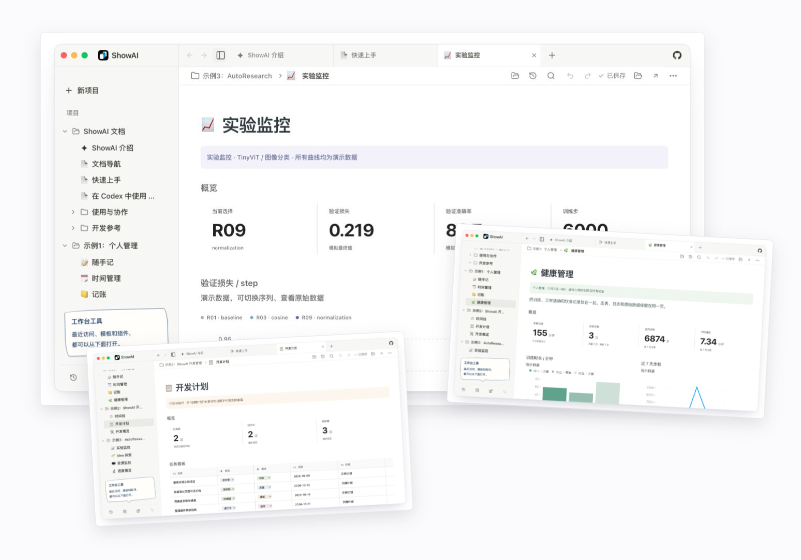Collapse 示例2 folder in the 开发计划 window
This screenshot has width=801, height=560.
pyautogui.click(x=102, y=409)
